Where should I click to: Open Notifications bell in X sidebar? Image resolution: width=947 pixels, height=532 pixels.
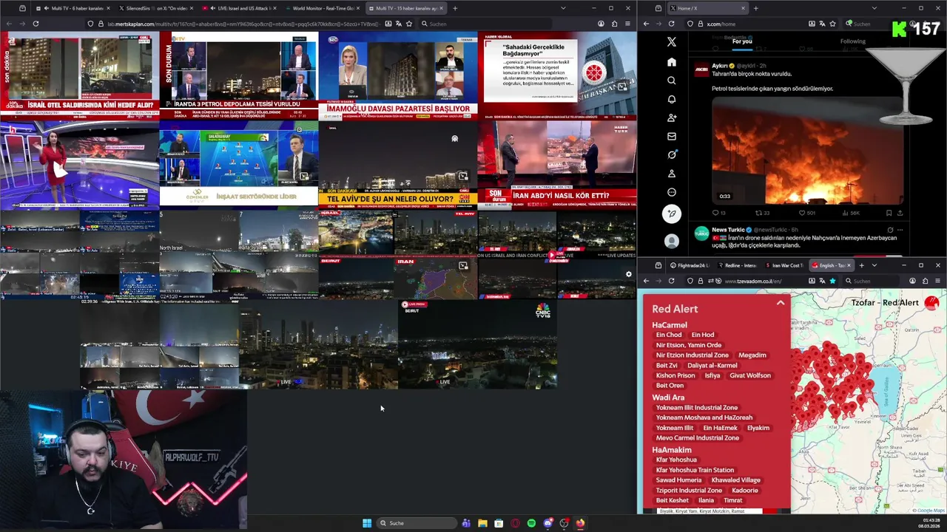click(671, 99)
